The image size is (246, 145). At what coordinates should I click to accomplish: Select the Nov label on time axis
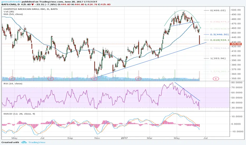point(97,138)
